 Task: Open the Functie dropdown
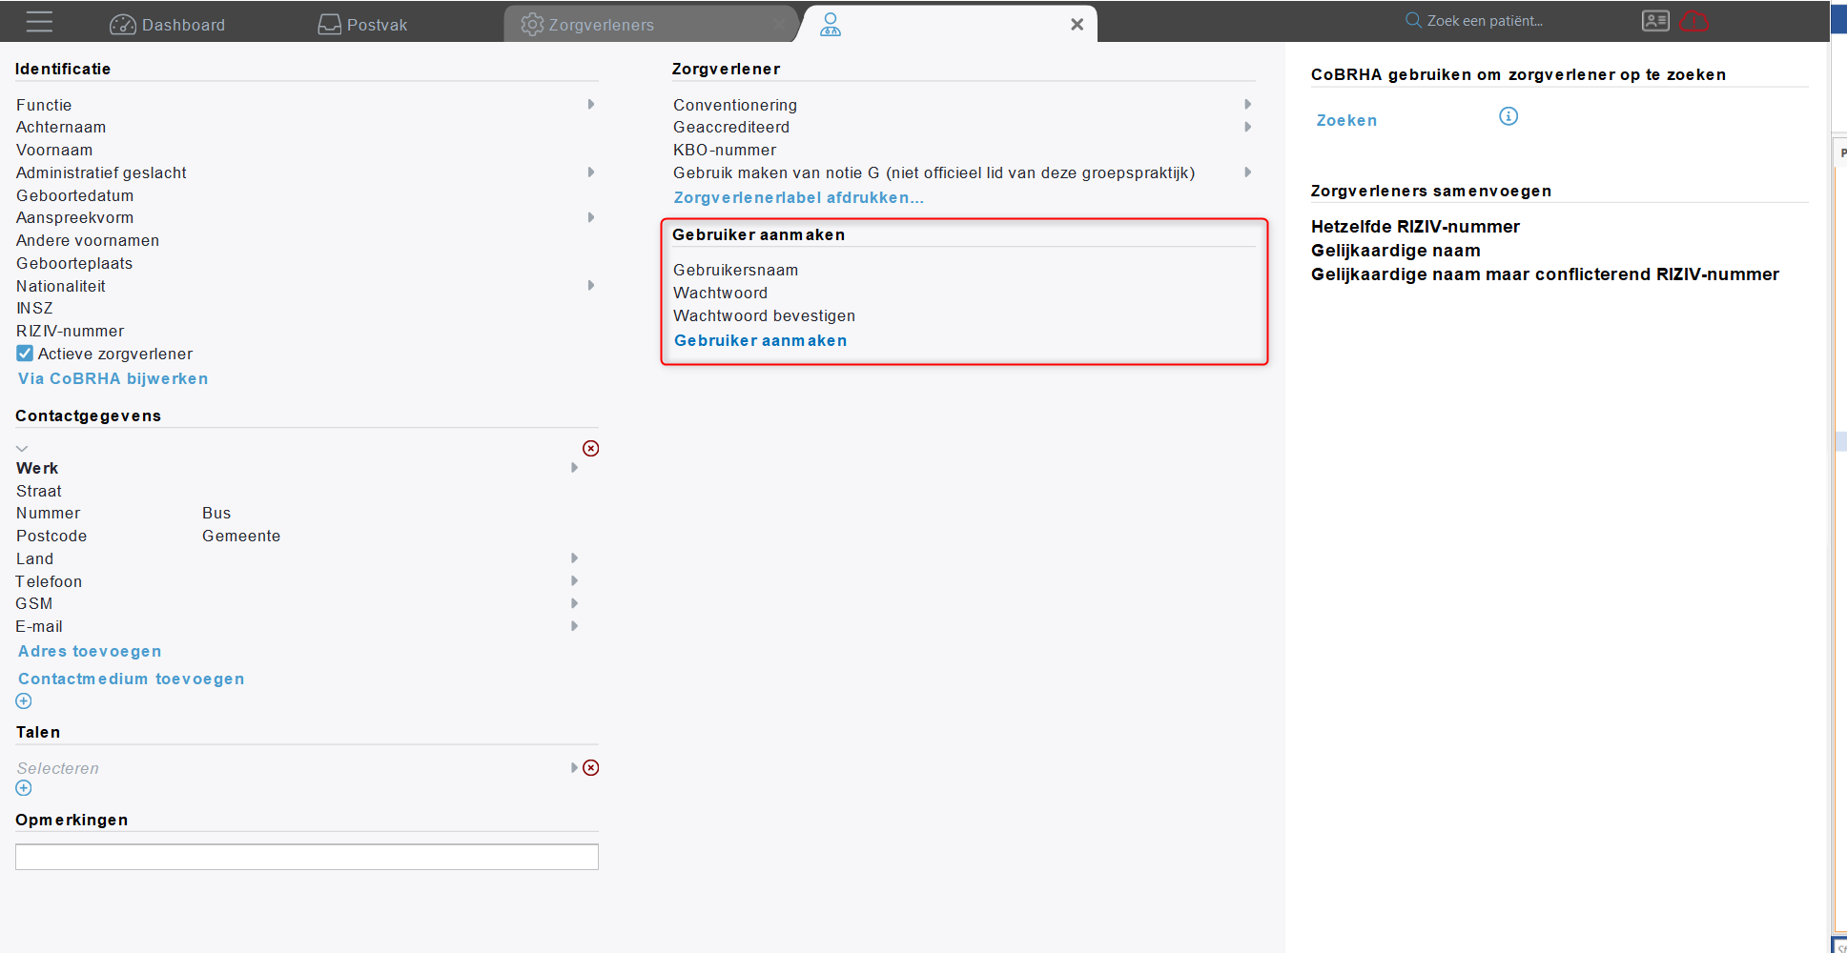(591, 105)
